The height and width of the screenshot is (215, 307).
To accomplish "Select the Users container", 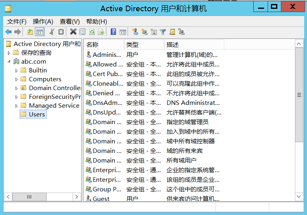I will point(33,114).
